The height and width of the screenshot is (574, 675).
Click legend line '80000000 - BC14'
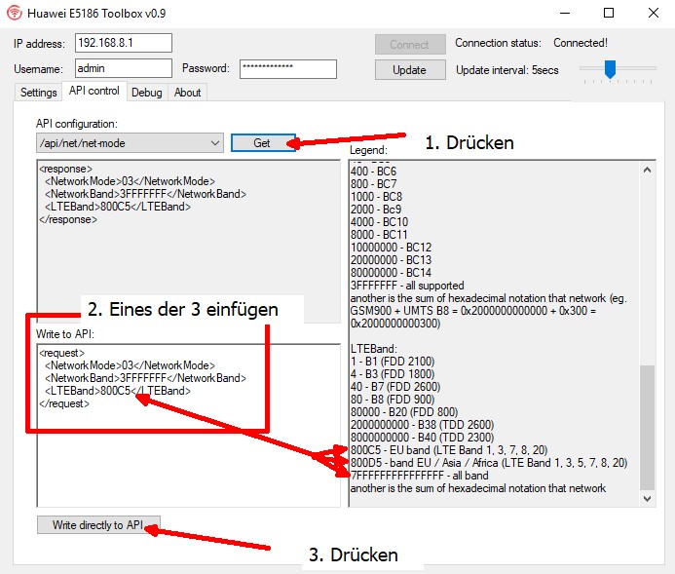point(391,273)
